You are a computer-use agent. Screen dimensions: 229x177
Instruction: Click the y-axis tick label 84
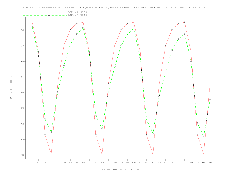click(22, 62)
